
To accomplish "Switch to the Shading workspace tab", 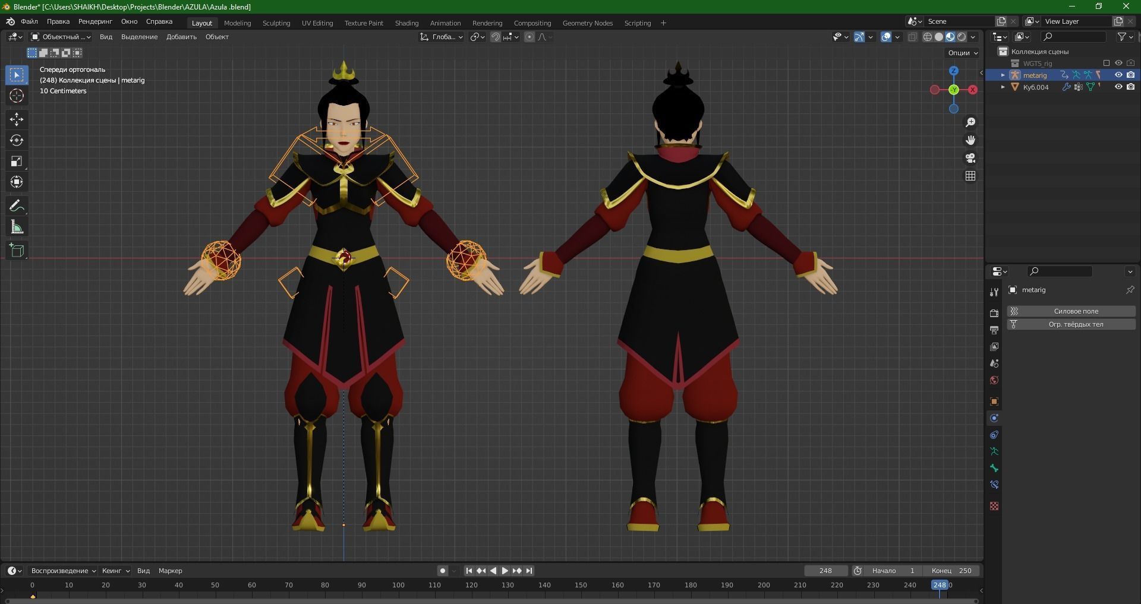I will pos(406,23).
